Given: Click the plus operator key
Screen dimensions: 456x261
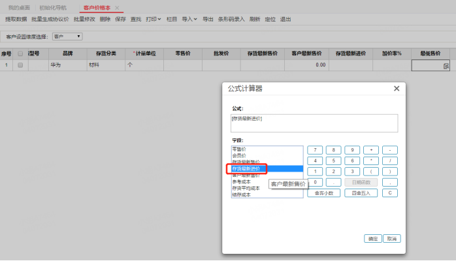Looking at the screenshot, I should (371, 150).
